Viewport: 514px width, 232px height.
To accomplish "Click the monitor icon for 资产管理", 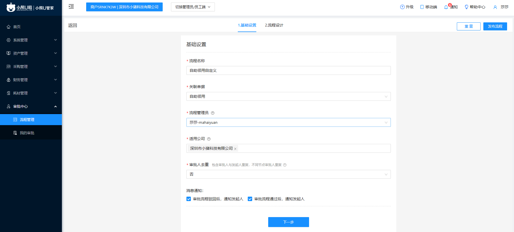I will click(x=9, y=53).
